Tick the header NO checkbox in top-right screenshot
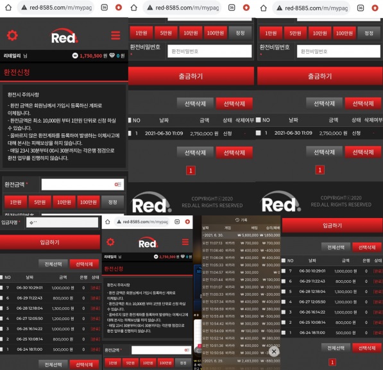Viewport: 383px width, 370px height. click(258, 120)
